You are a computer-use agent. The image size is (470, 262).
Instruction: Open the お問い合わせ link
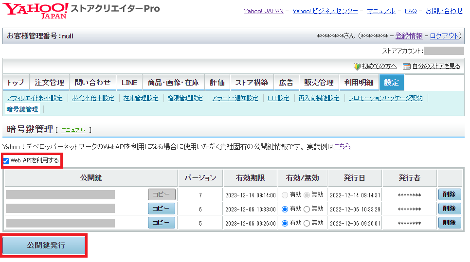445,11
